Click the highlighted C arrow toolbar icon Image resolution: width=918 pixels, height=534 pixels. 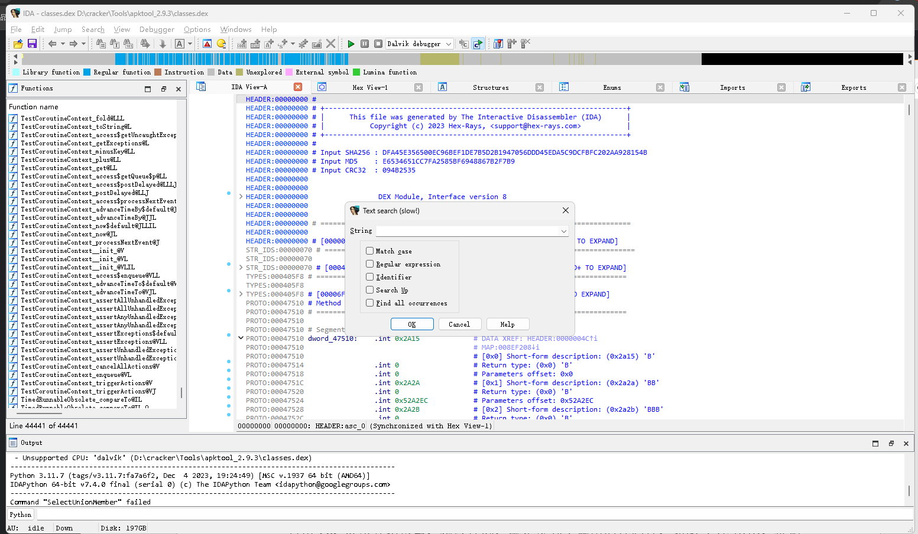(478, 44)
